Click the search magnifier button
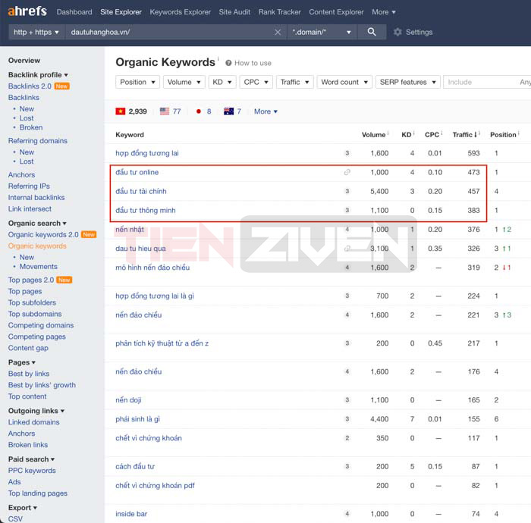The height and width of the screenshot is (523, 531). point(372,32)
